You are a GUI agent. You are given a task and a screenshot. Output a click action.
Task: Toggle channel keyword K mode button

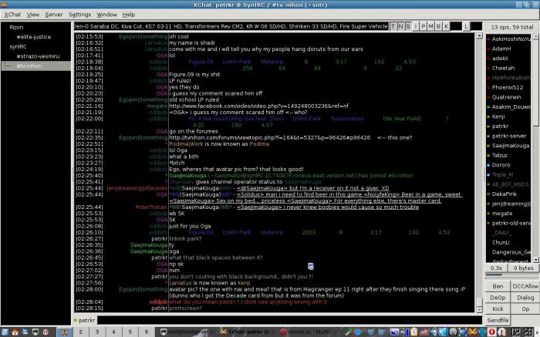[446, 26]
